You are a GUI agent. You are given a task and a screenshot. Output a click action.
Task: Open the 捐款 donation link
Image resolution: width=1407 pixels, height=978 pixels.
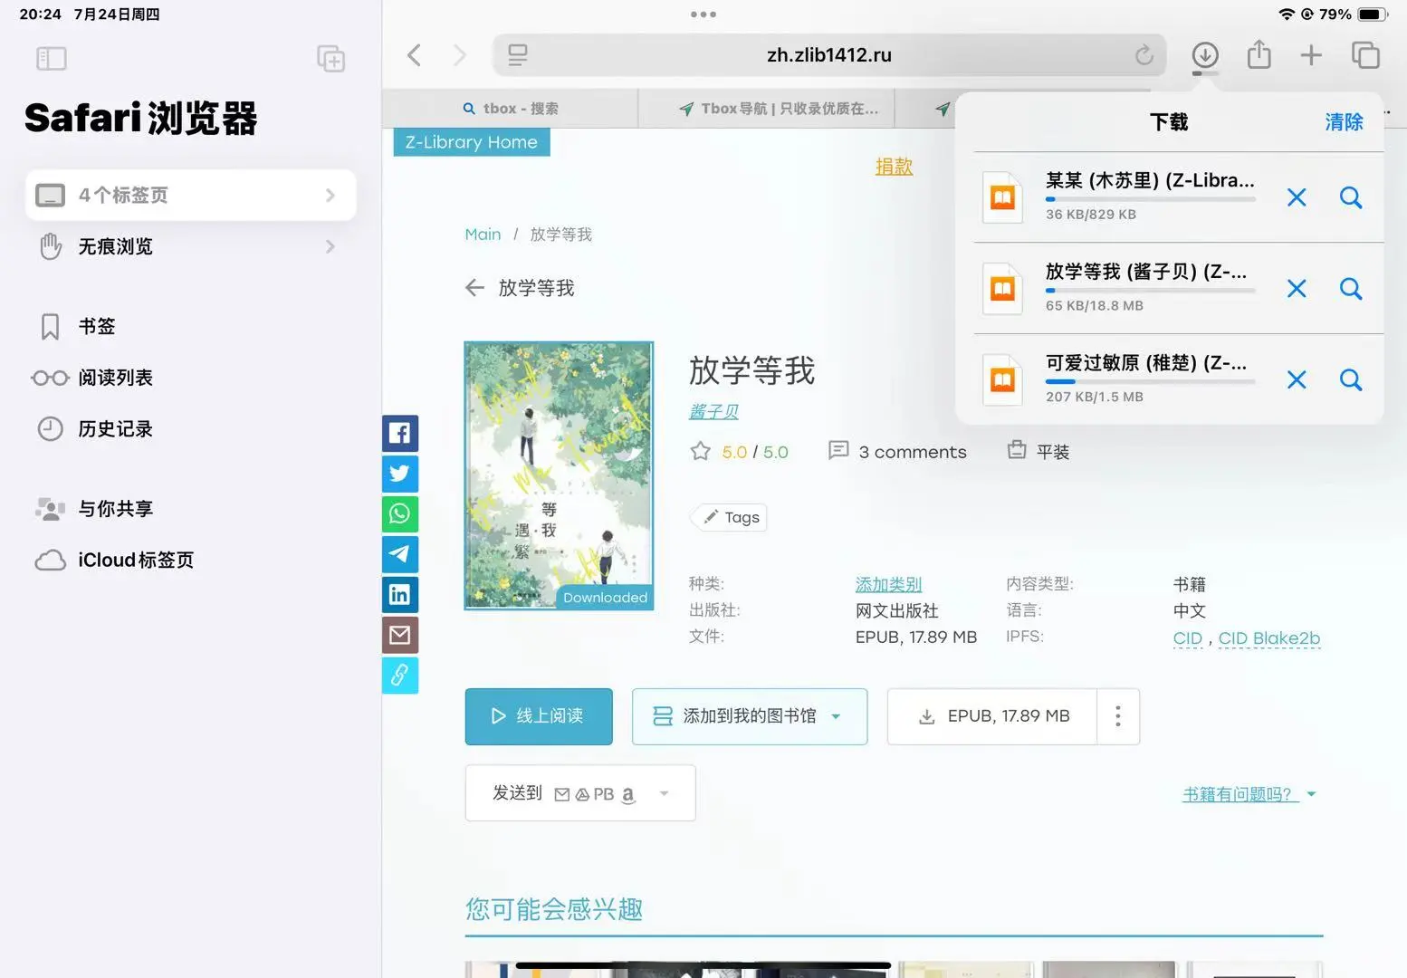click(894, 167)
